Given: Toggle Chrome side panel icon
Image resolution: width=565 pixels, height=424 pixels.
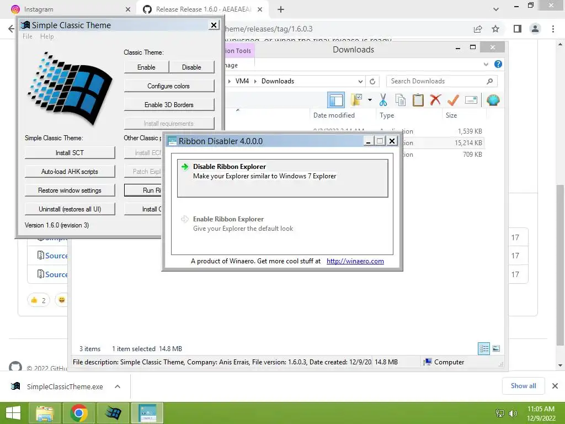Looking at the screenshot, I should pos(518,29).
